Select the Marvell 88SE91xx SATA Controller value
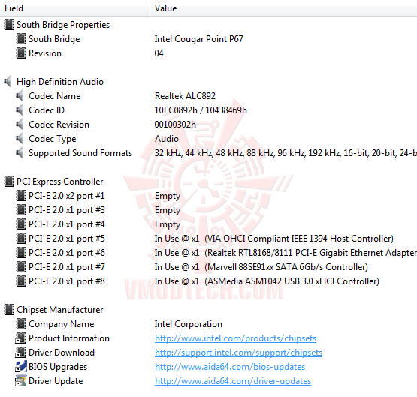Screen dimensions: 417x397 click(261, 267)
